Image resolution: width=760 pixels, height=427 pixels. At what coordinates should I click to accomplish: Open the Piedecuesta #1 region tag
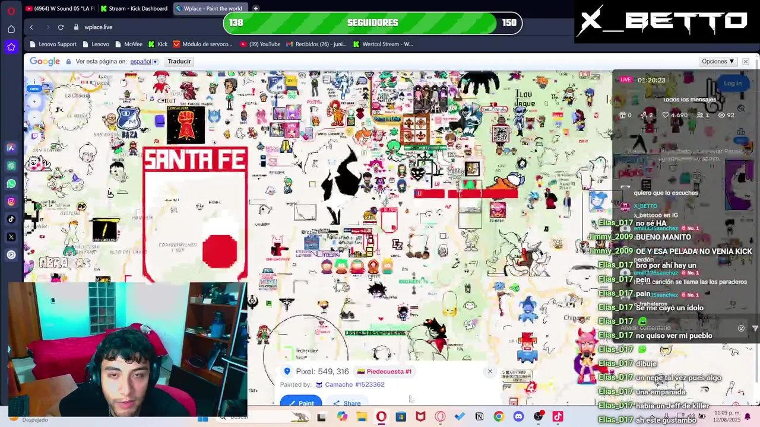pyautogui.click(x=384, y=371)
